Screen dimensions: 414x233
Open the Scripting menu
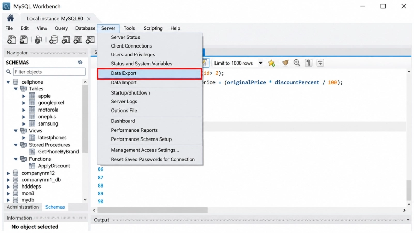[153, 28]
